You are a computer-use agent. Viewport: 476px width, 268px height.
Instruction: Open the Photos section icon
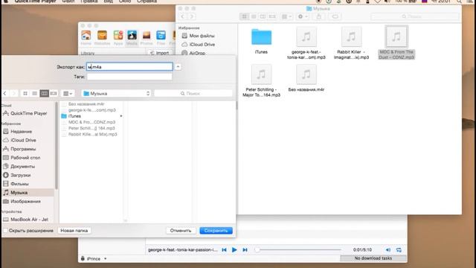(147, 38)
